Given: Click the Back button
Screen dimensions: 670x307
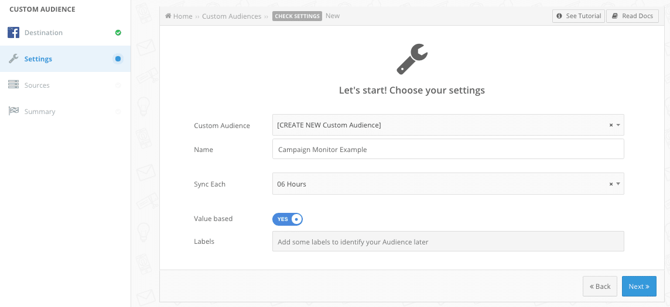Looking at the screenshot, I should (600, 286).
